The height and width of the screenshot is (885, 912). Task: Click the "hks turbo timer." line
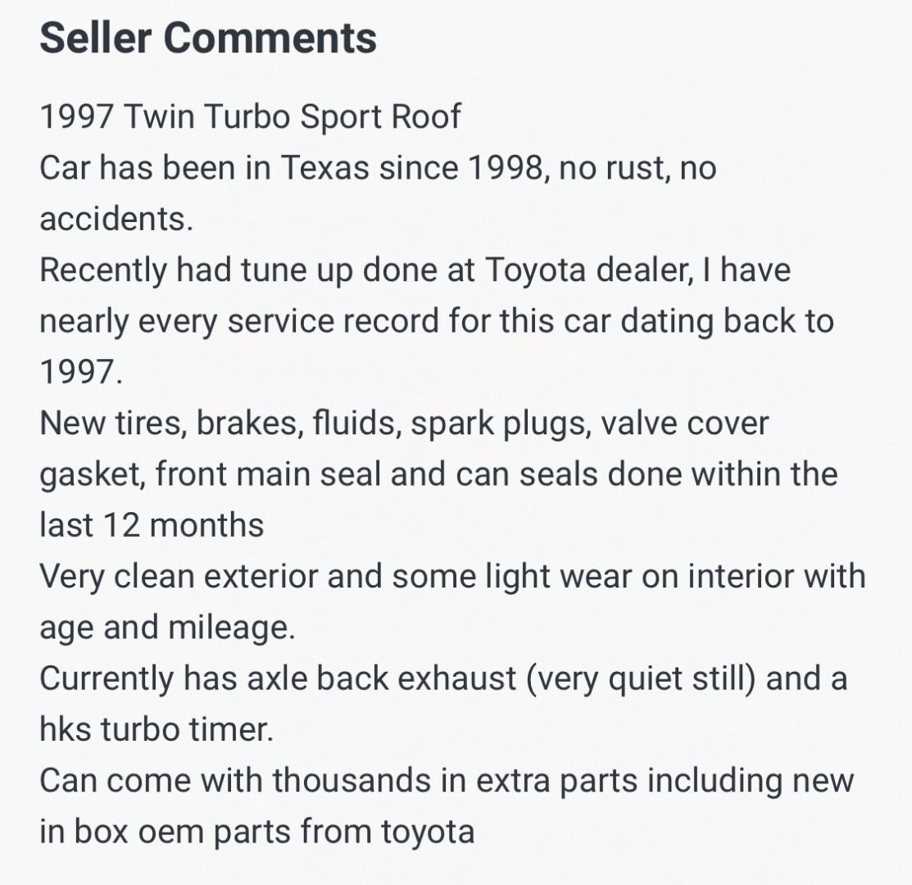[x=156, y=729]
